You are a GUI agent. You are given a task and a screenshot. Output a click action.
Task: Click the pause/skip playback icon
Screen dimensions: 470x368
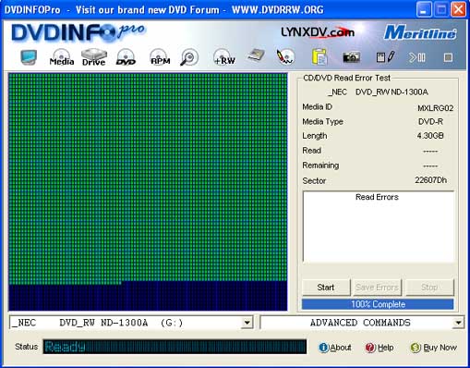417,57
